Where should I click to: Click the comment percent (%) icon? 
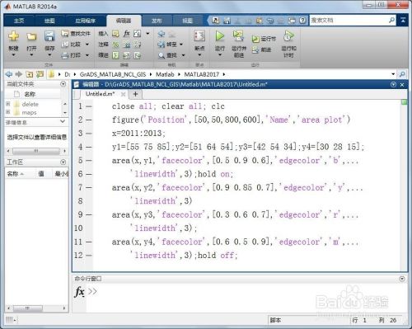click(x=115, y=45)
